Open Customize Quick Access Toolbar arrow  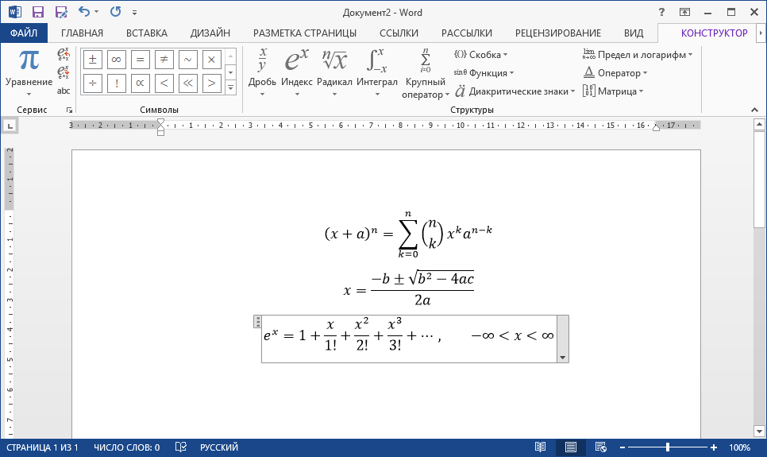coord(134,13)
